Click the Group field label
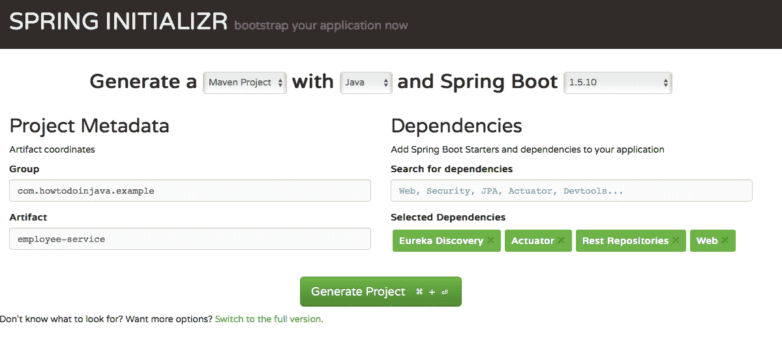The height and width of the screenshot is (364, 782). pyautogui.click(x=24, y=169)
